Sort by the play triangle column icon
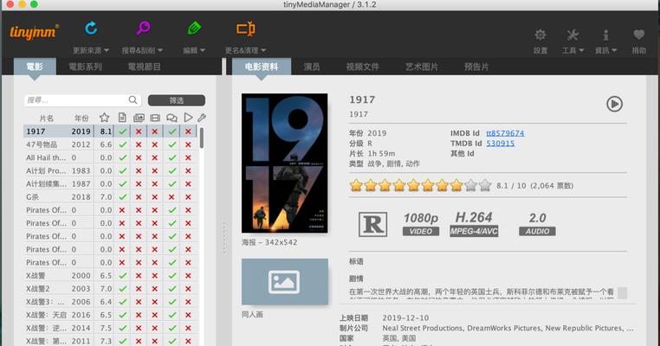The image size is (660, 346). click(x=188, y=118)
